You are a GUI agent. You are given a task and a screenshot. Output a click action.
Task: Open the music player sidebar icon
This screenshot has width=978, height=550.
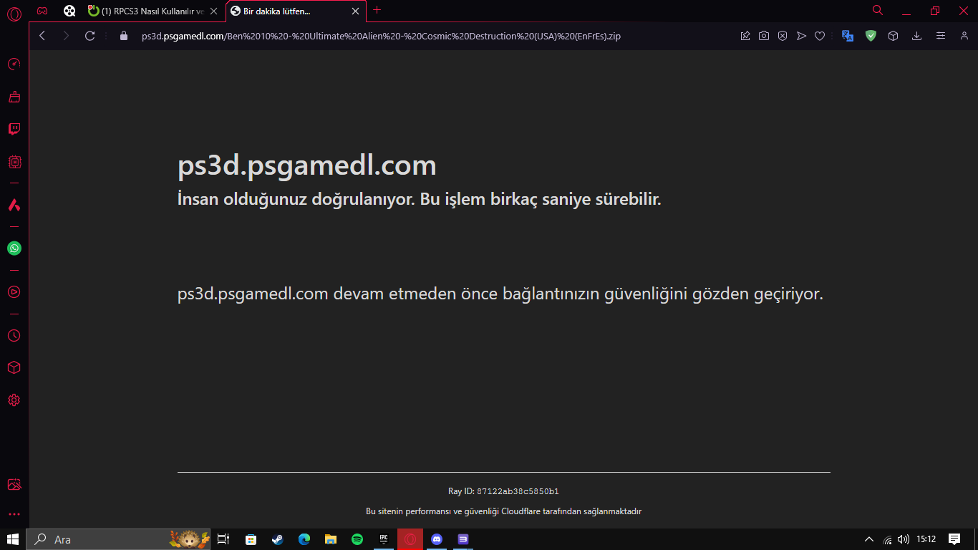tap(14, 291)
